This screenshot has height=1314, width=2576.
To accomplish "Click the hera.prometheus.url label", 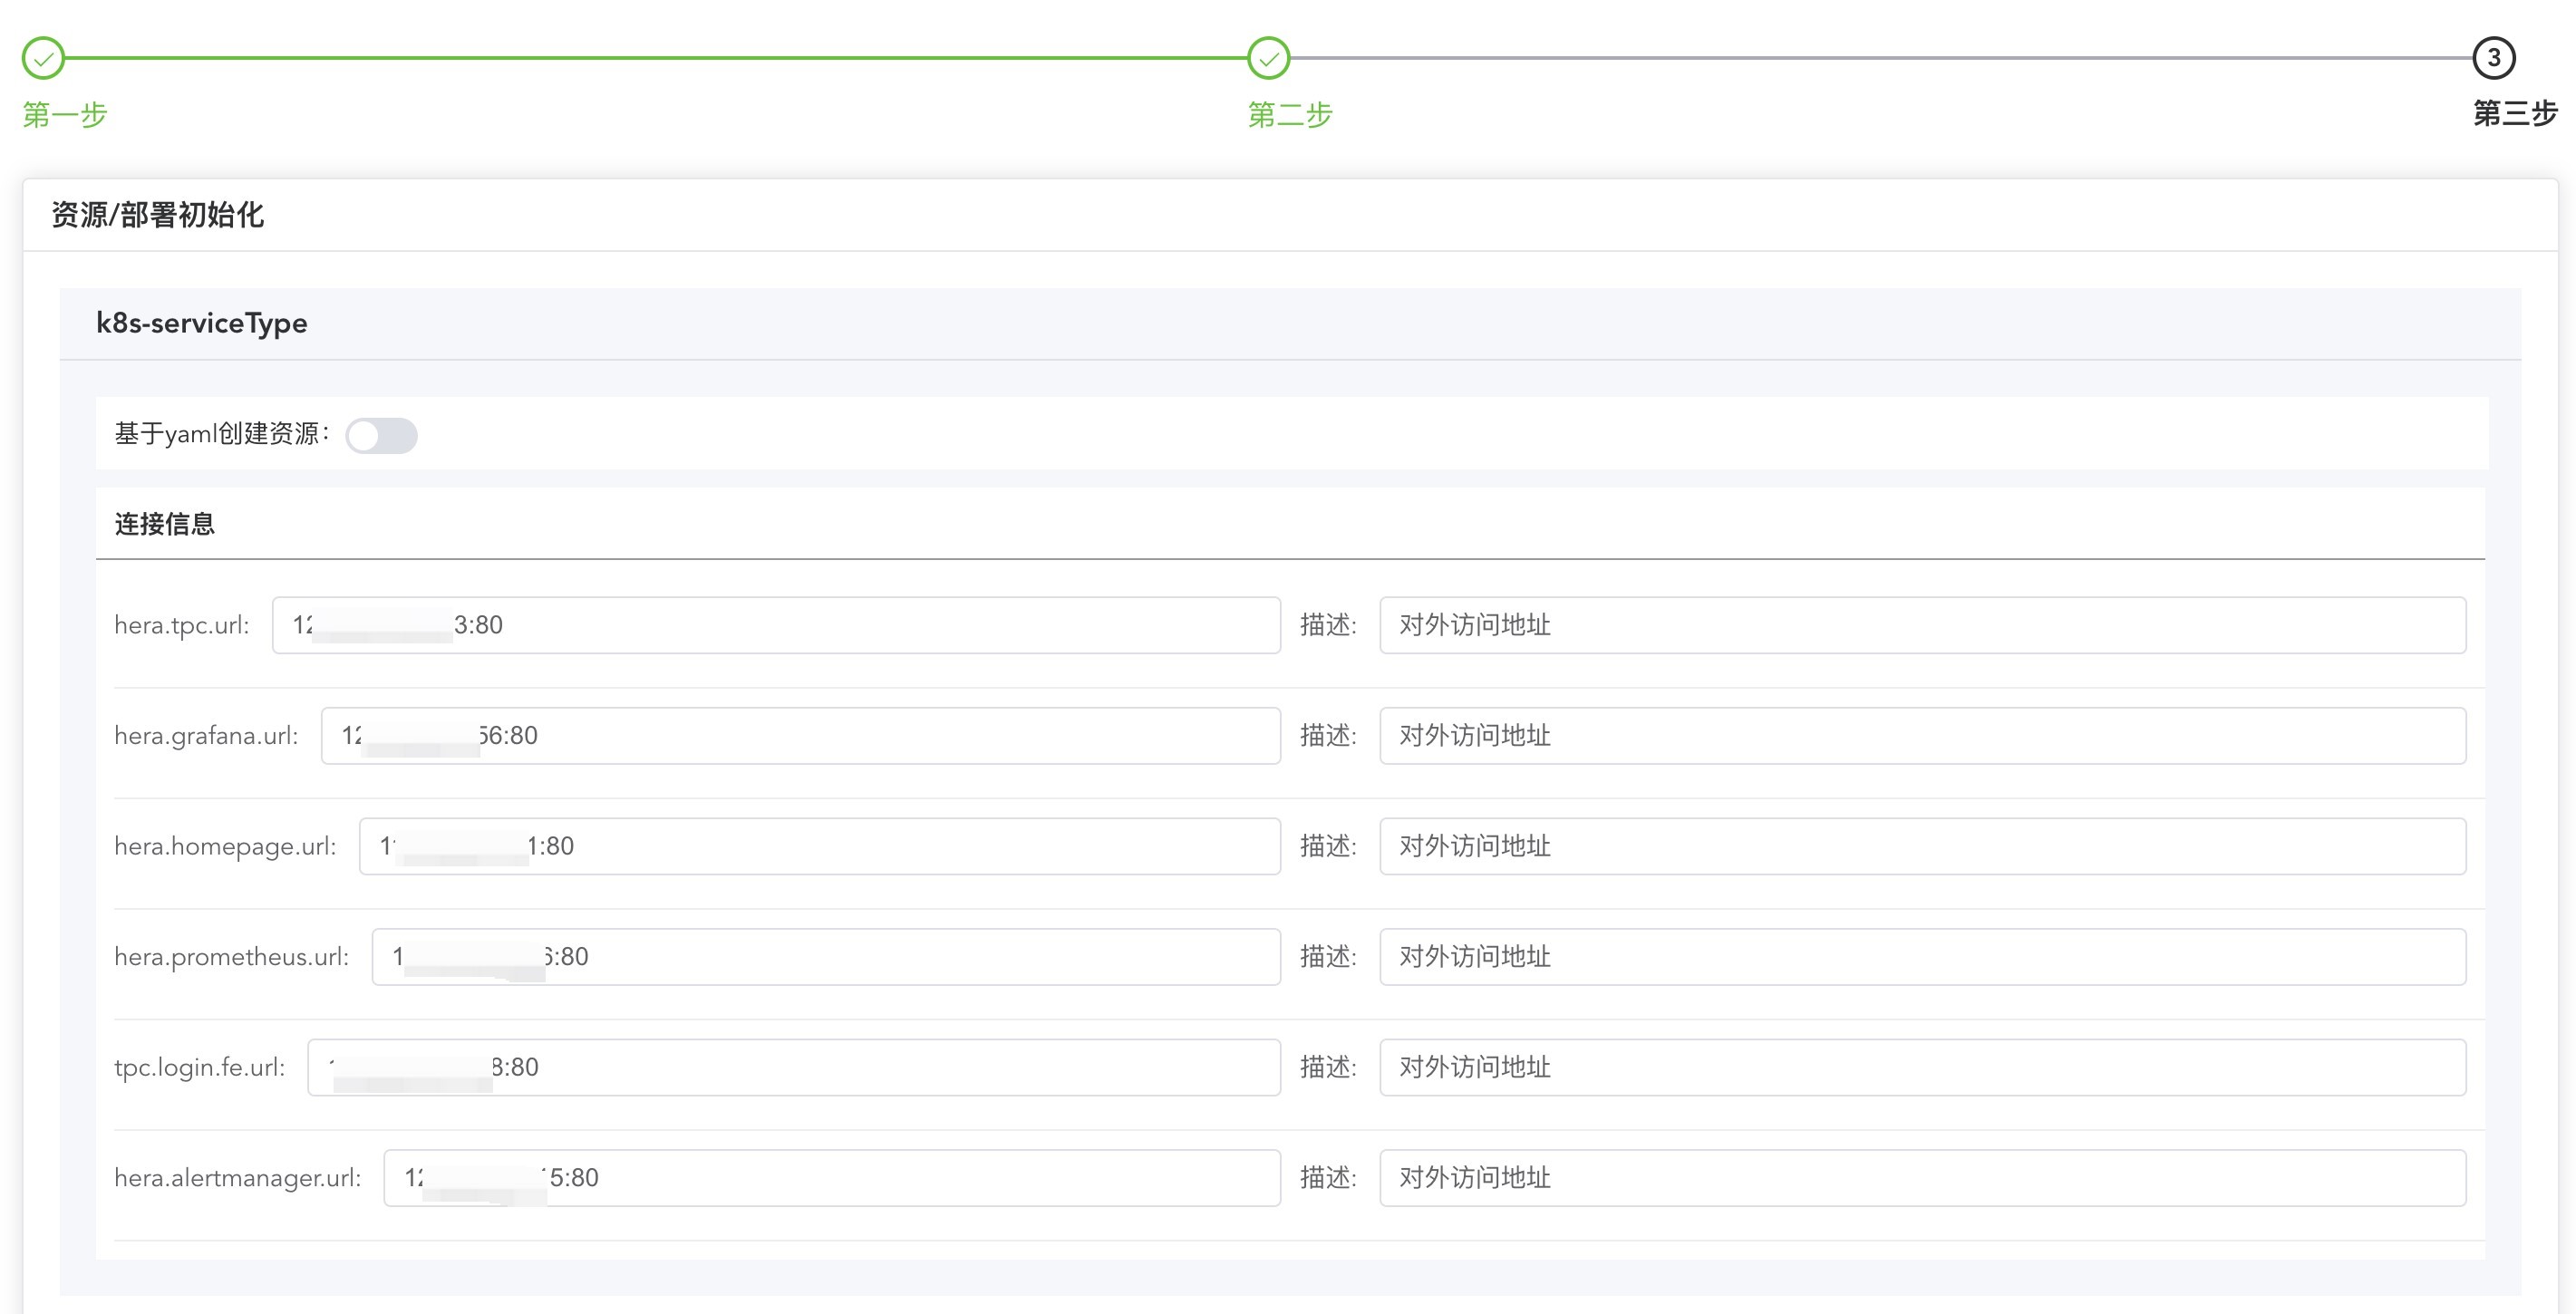I will coord(231,957).
